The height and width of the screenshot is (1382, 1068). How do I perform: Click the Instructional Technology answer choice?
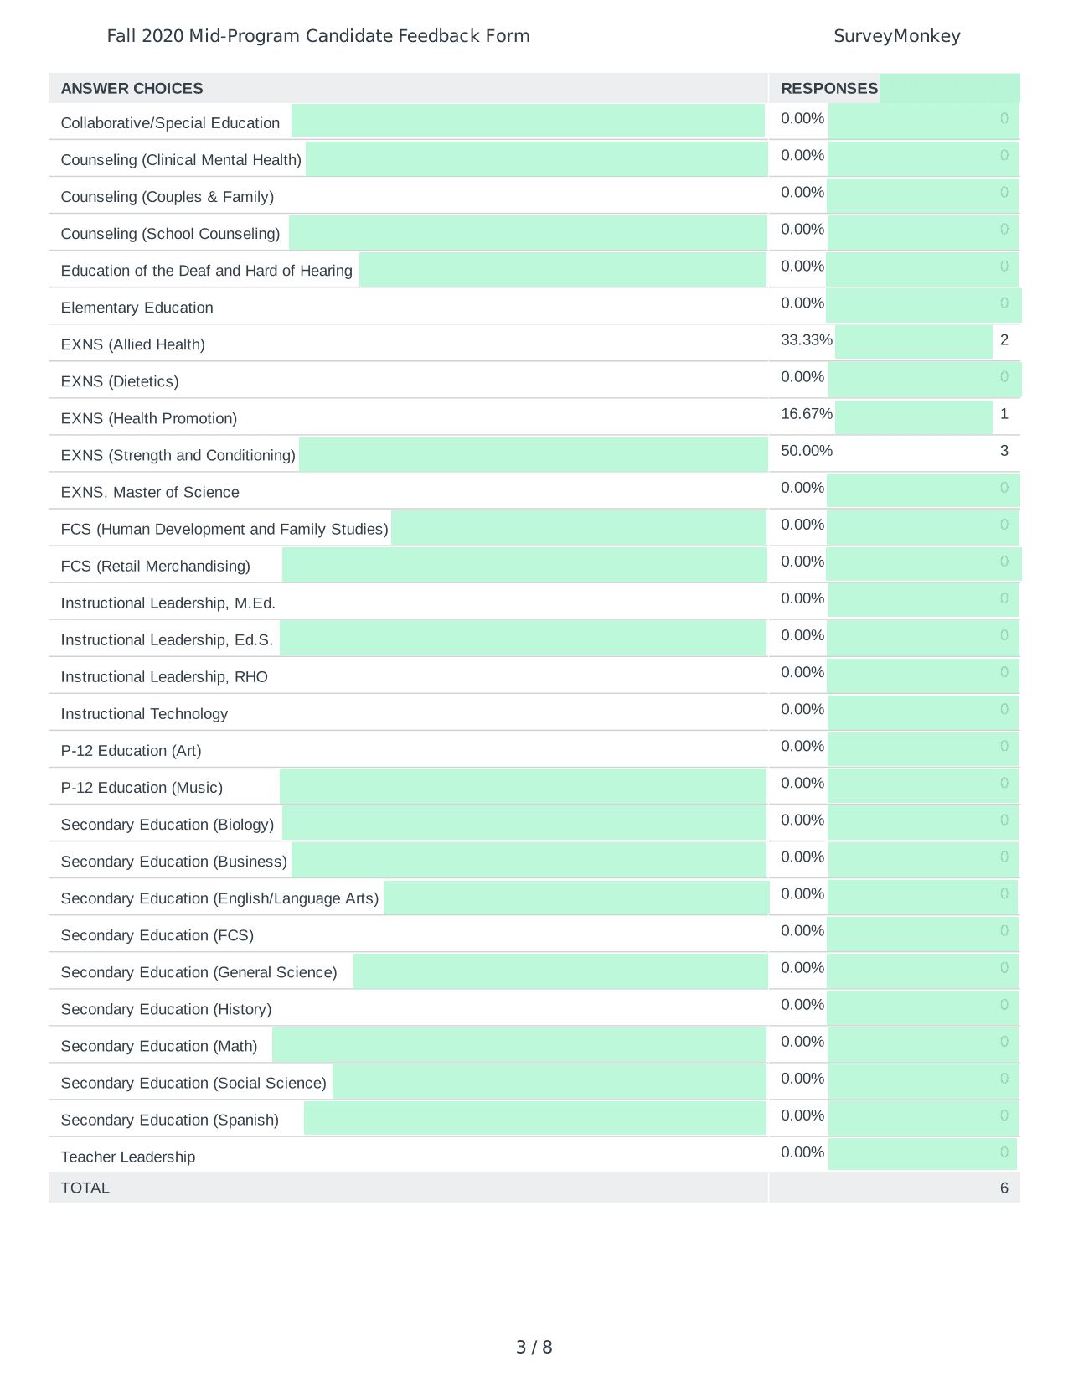point(144,714)
